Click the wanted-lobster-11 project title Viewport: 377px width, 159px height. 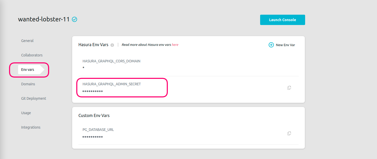44,19
